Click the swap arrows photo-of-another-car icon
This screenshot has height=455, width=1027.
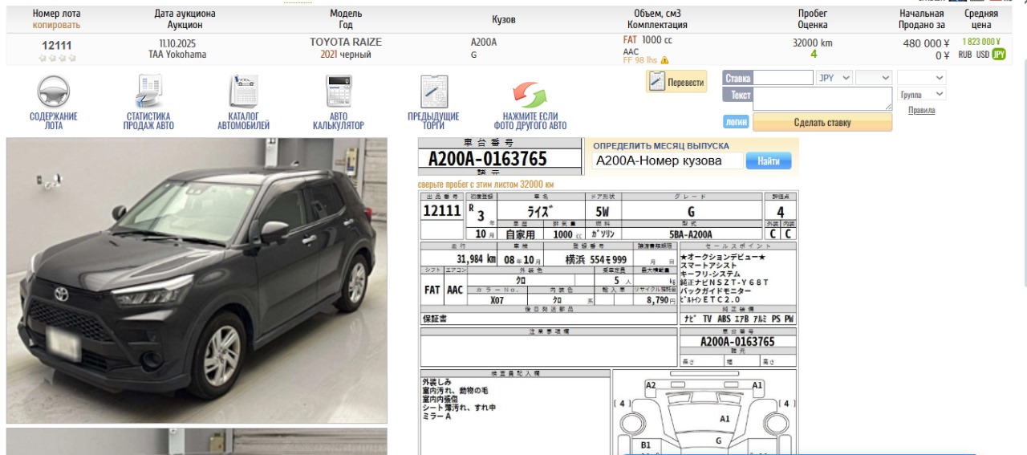[x=530, y=94]
